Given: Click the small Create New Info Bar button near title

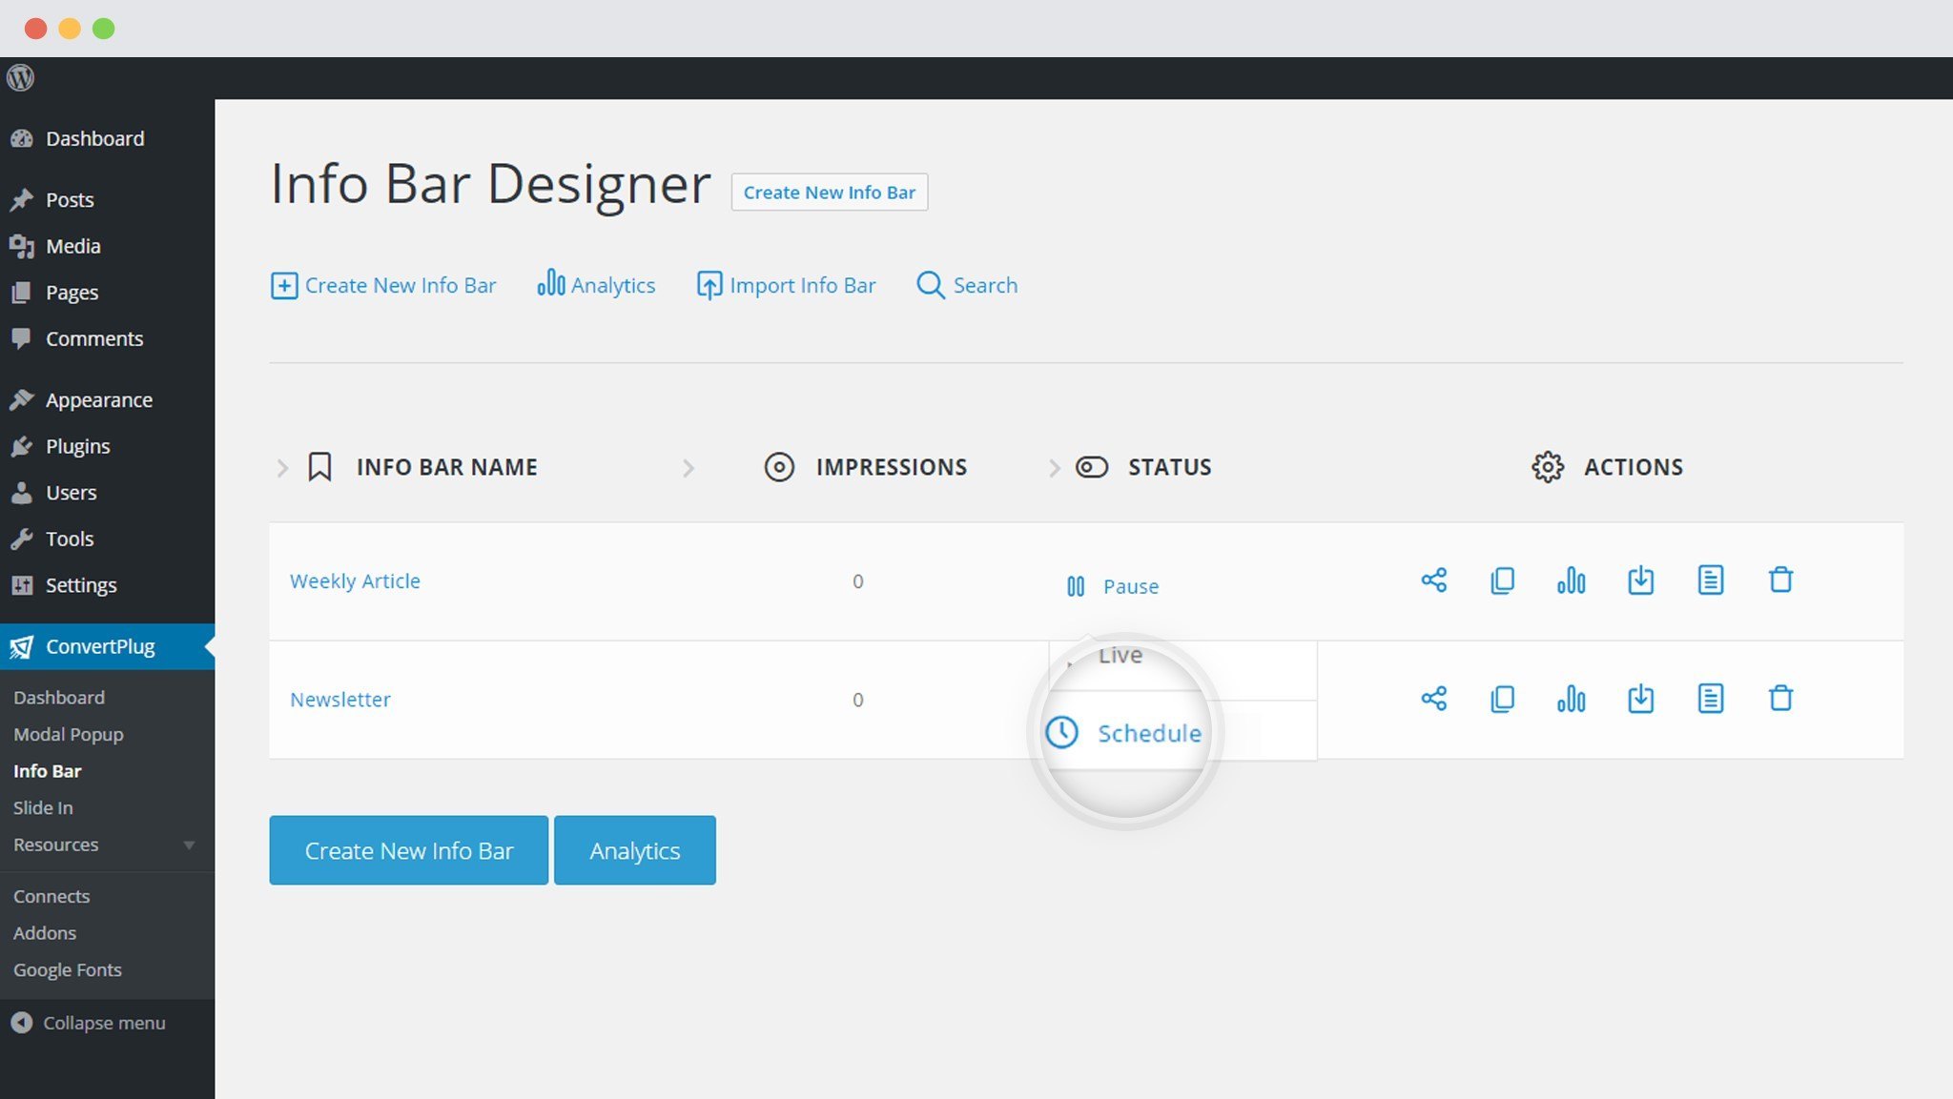Looking at the screenshot, I should pos(830,193).
